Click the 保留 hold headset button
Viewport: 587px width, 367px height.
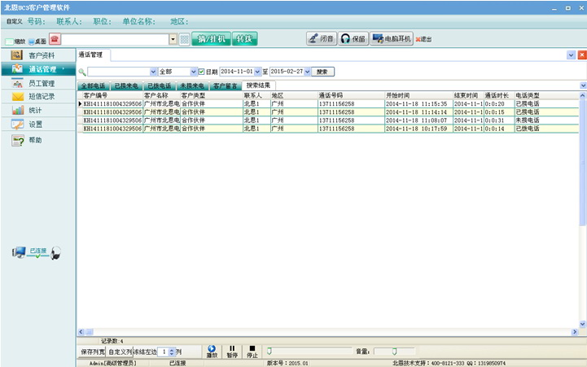353,38
